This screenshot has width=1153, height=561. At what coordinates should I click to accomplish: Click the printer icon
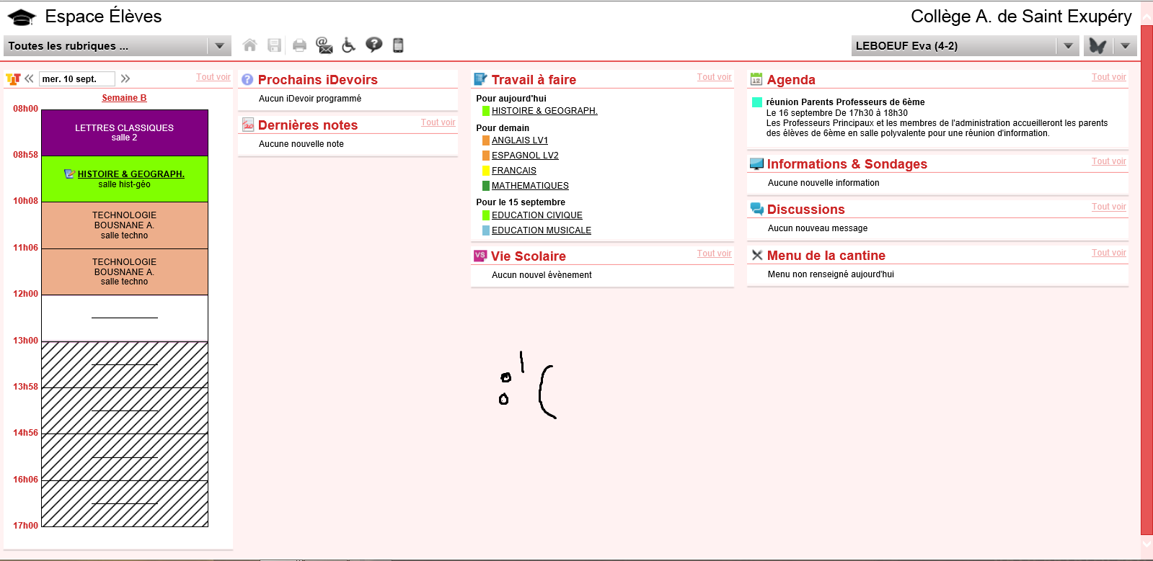(299, 45)
